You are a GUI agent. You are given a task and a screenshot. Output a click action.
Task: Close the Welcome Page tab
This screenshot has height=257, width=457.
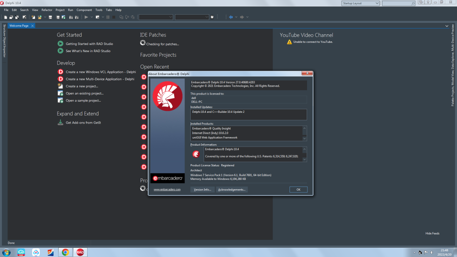[x=32, y=26]
